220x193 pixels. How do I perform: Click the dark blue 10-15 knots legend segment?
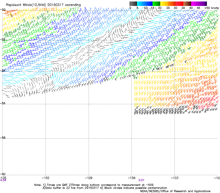tap(149, 4)
